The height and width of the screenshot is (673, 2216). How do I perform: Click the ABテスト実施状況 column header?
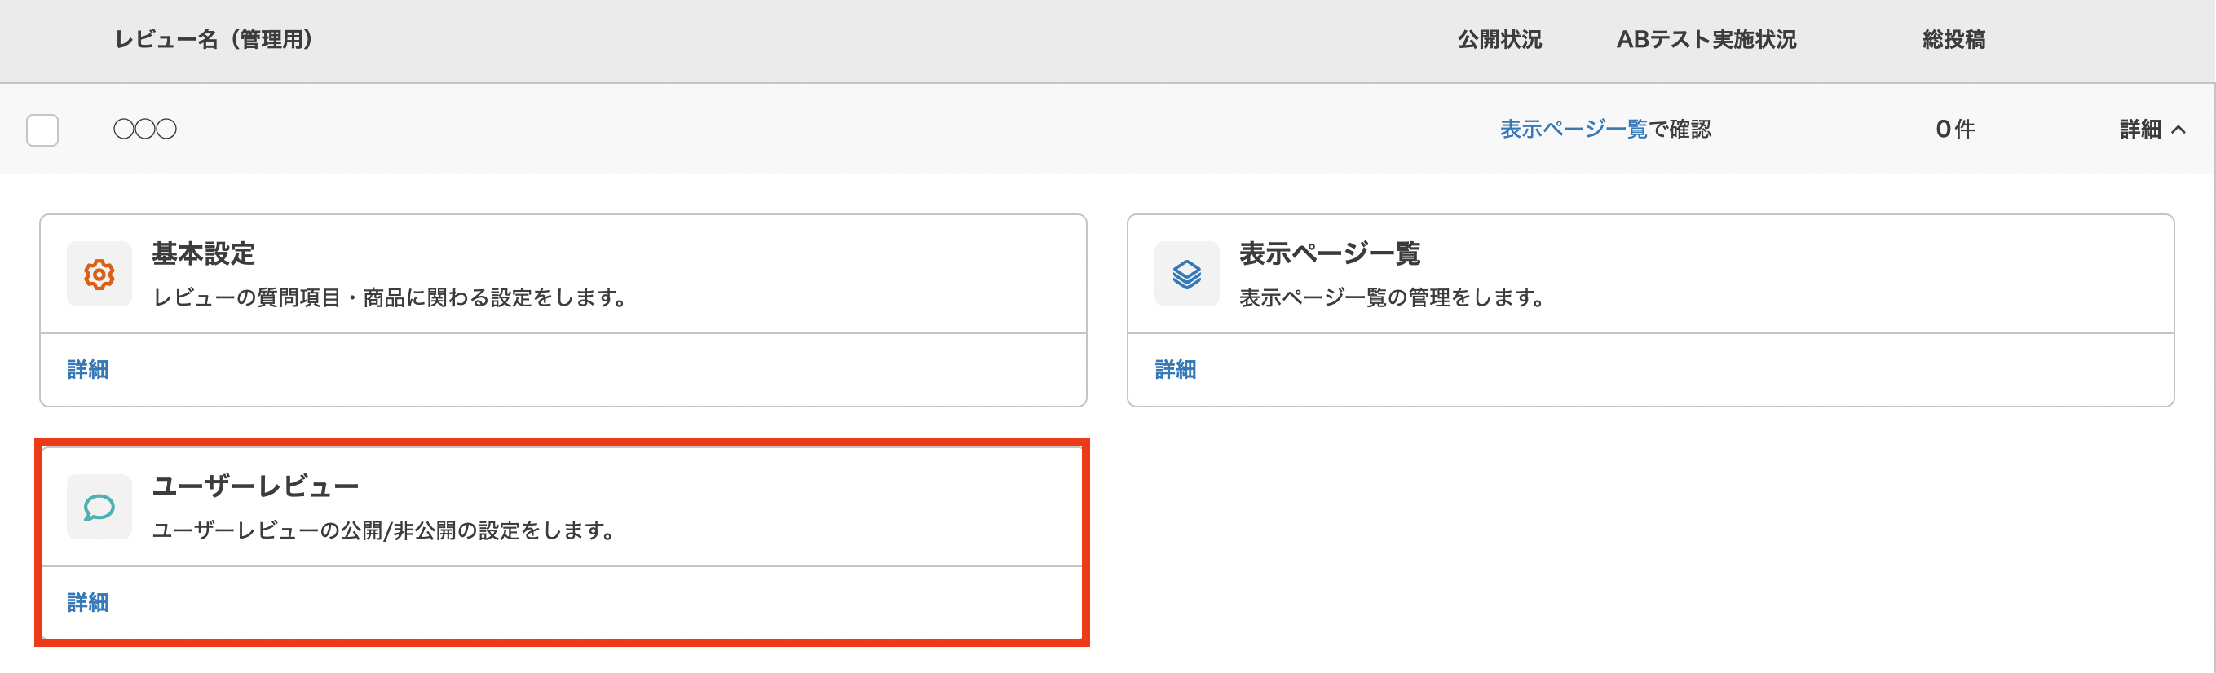(x=1706, y=40)
